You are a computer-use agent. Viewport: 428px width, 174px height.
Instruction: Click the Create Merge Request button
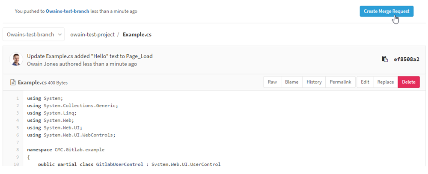coord(386,11)
